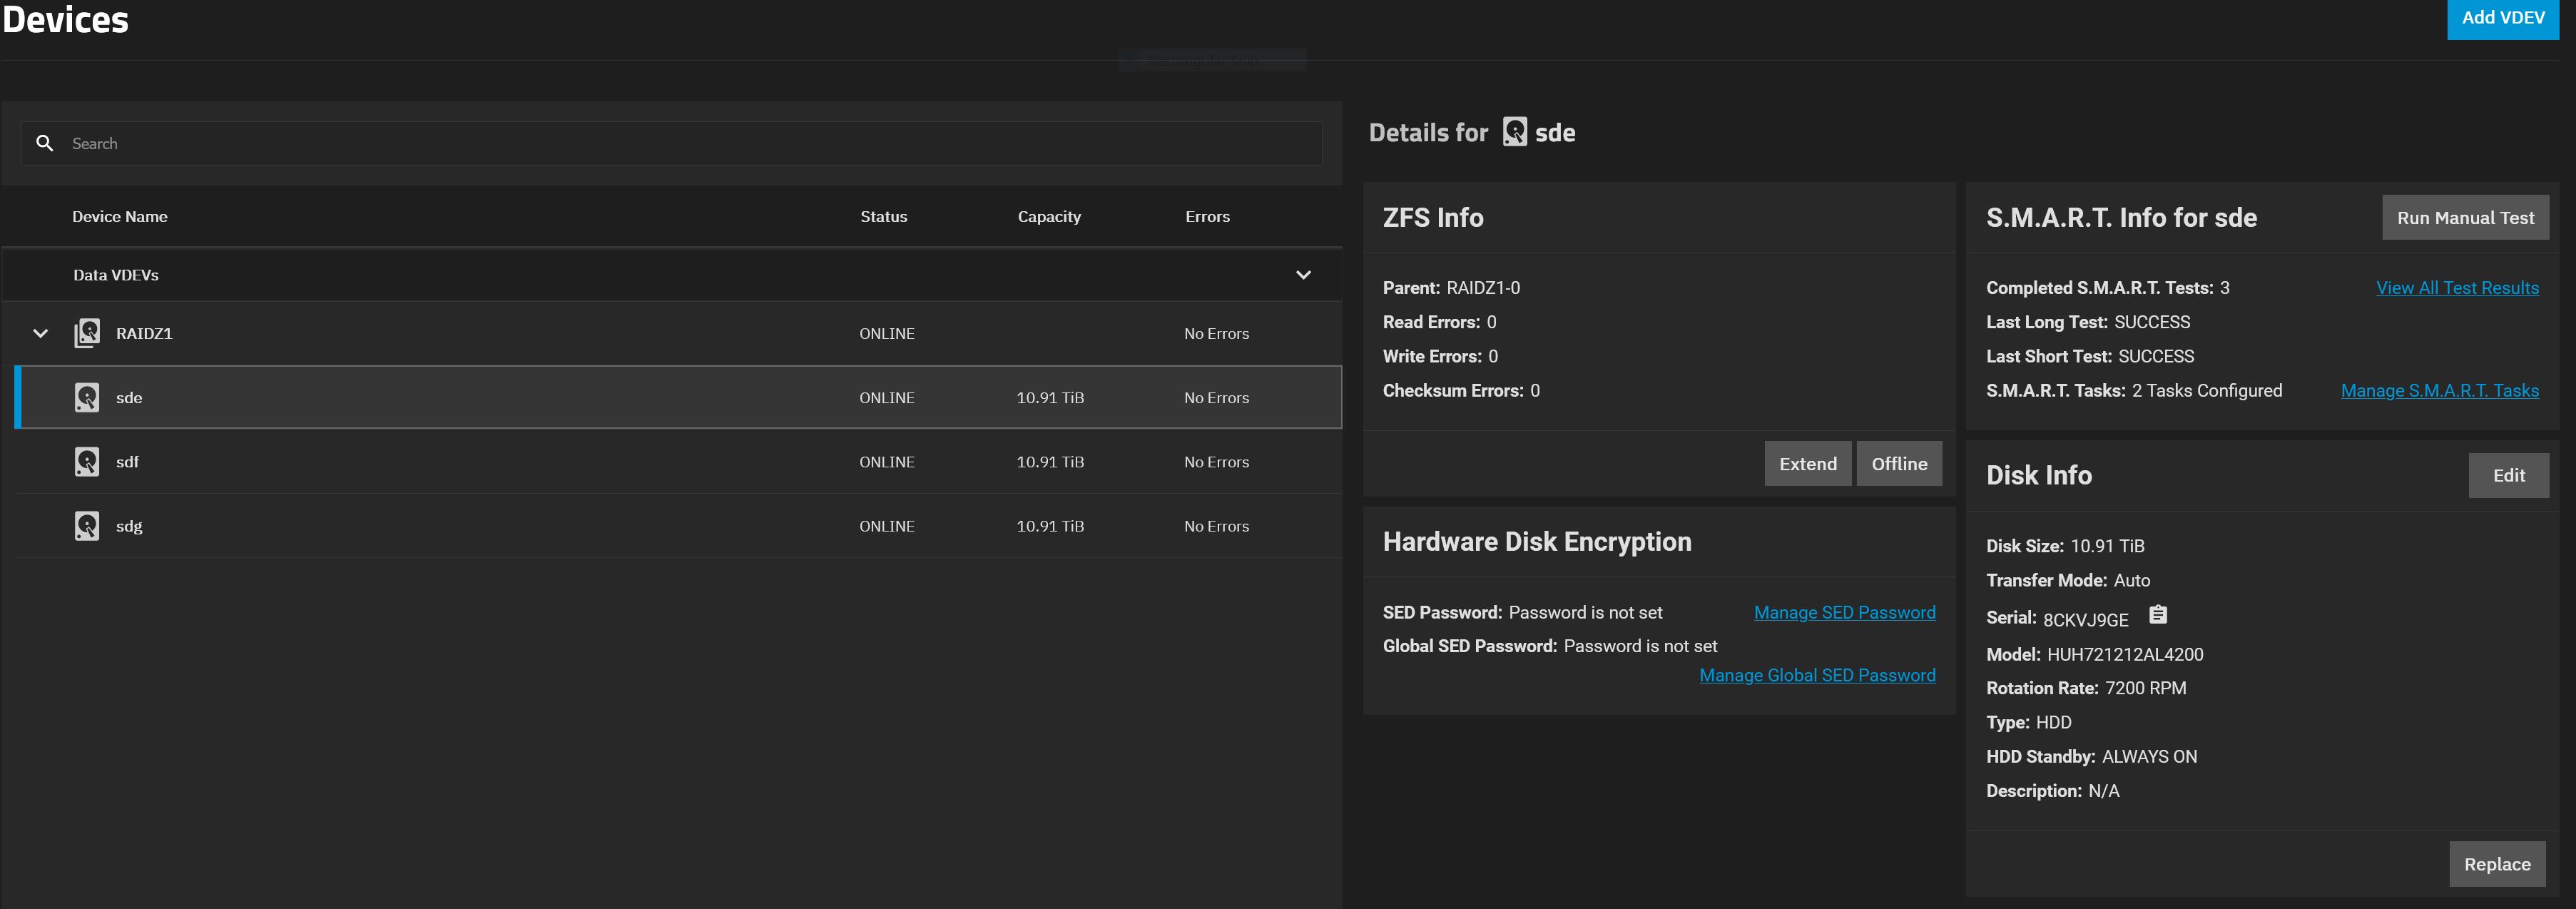2576x909 pixels.
Task: Click the sdg disk icon
Action: [x=87, y=525]
